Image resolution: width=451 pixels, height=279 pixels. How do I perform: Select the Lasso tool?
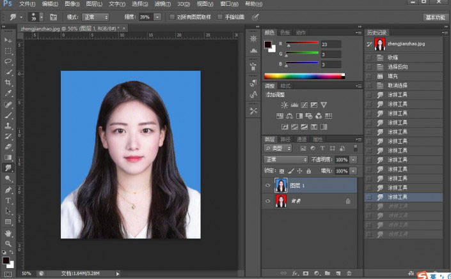[x=9, y=61]
